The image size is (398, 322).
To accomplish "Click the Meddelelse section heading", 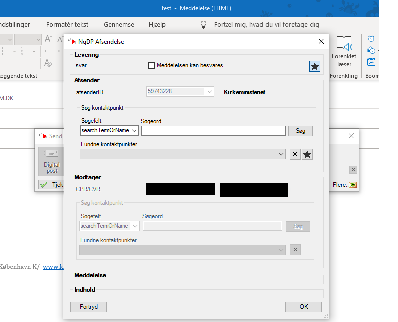I will click(90, 275).
